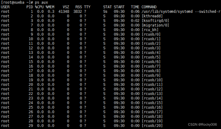Click the /usr/lib/systemd/systemd command text
Viewport: 221px width, 129px height.
pos(167,11)
